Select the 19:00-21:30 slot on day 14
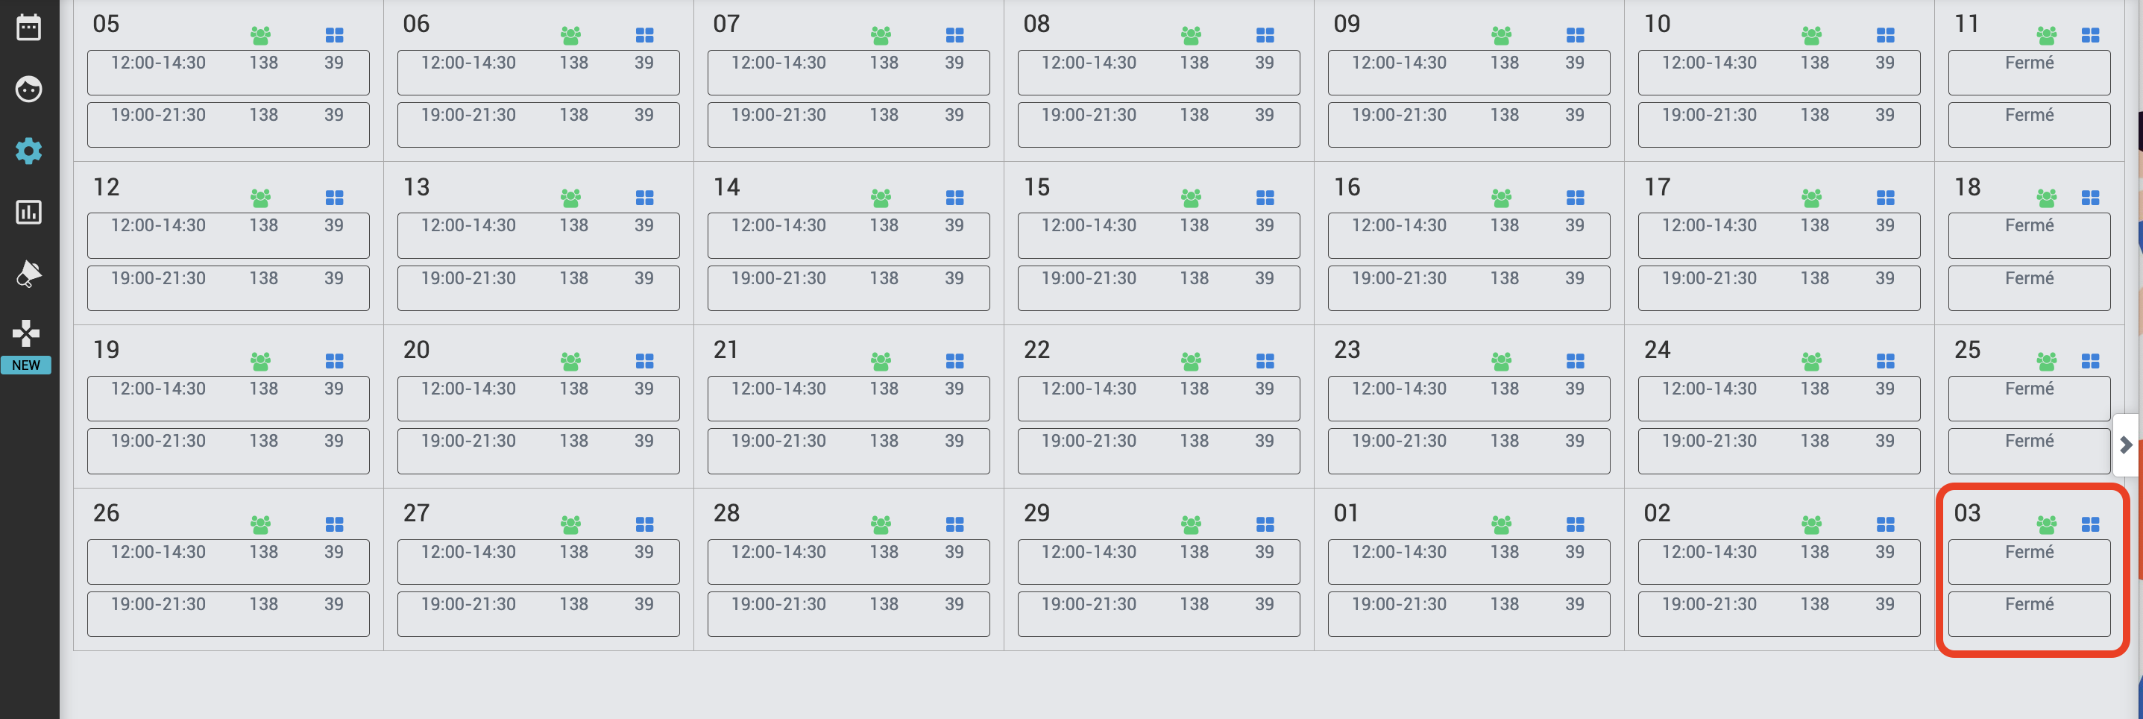The height and width of the screenshot is (719, 2143). pos(848,288)
